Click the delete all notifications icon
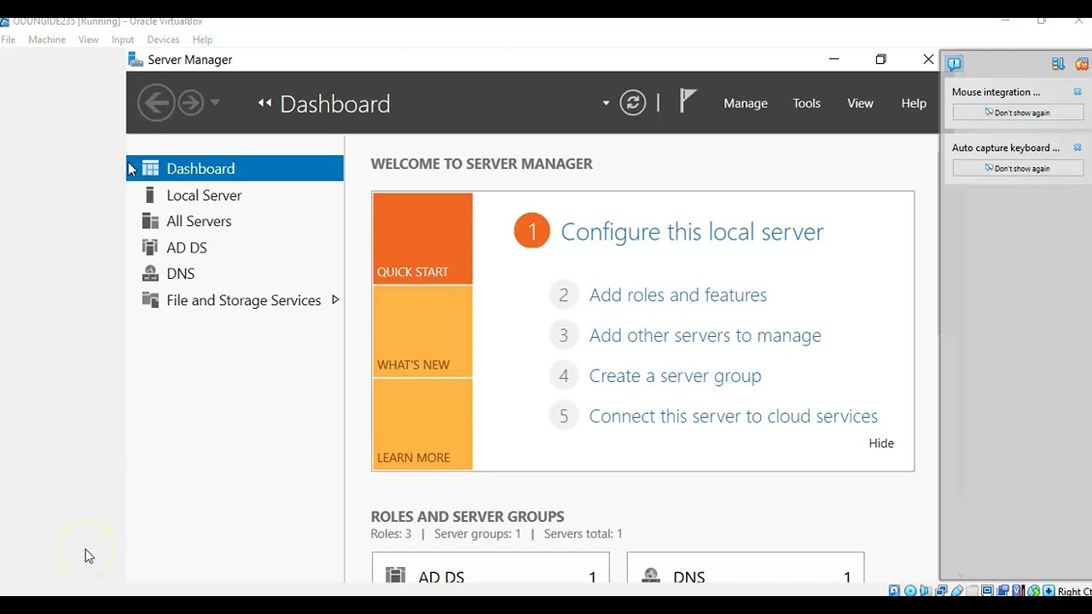 pos(1082,64)
